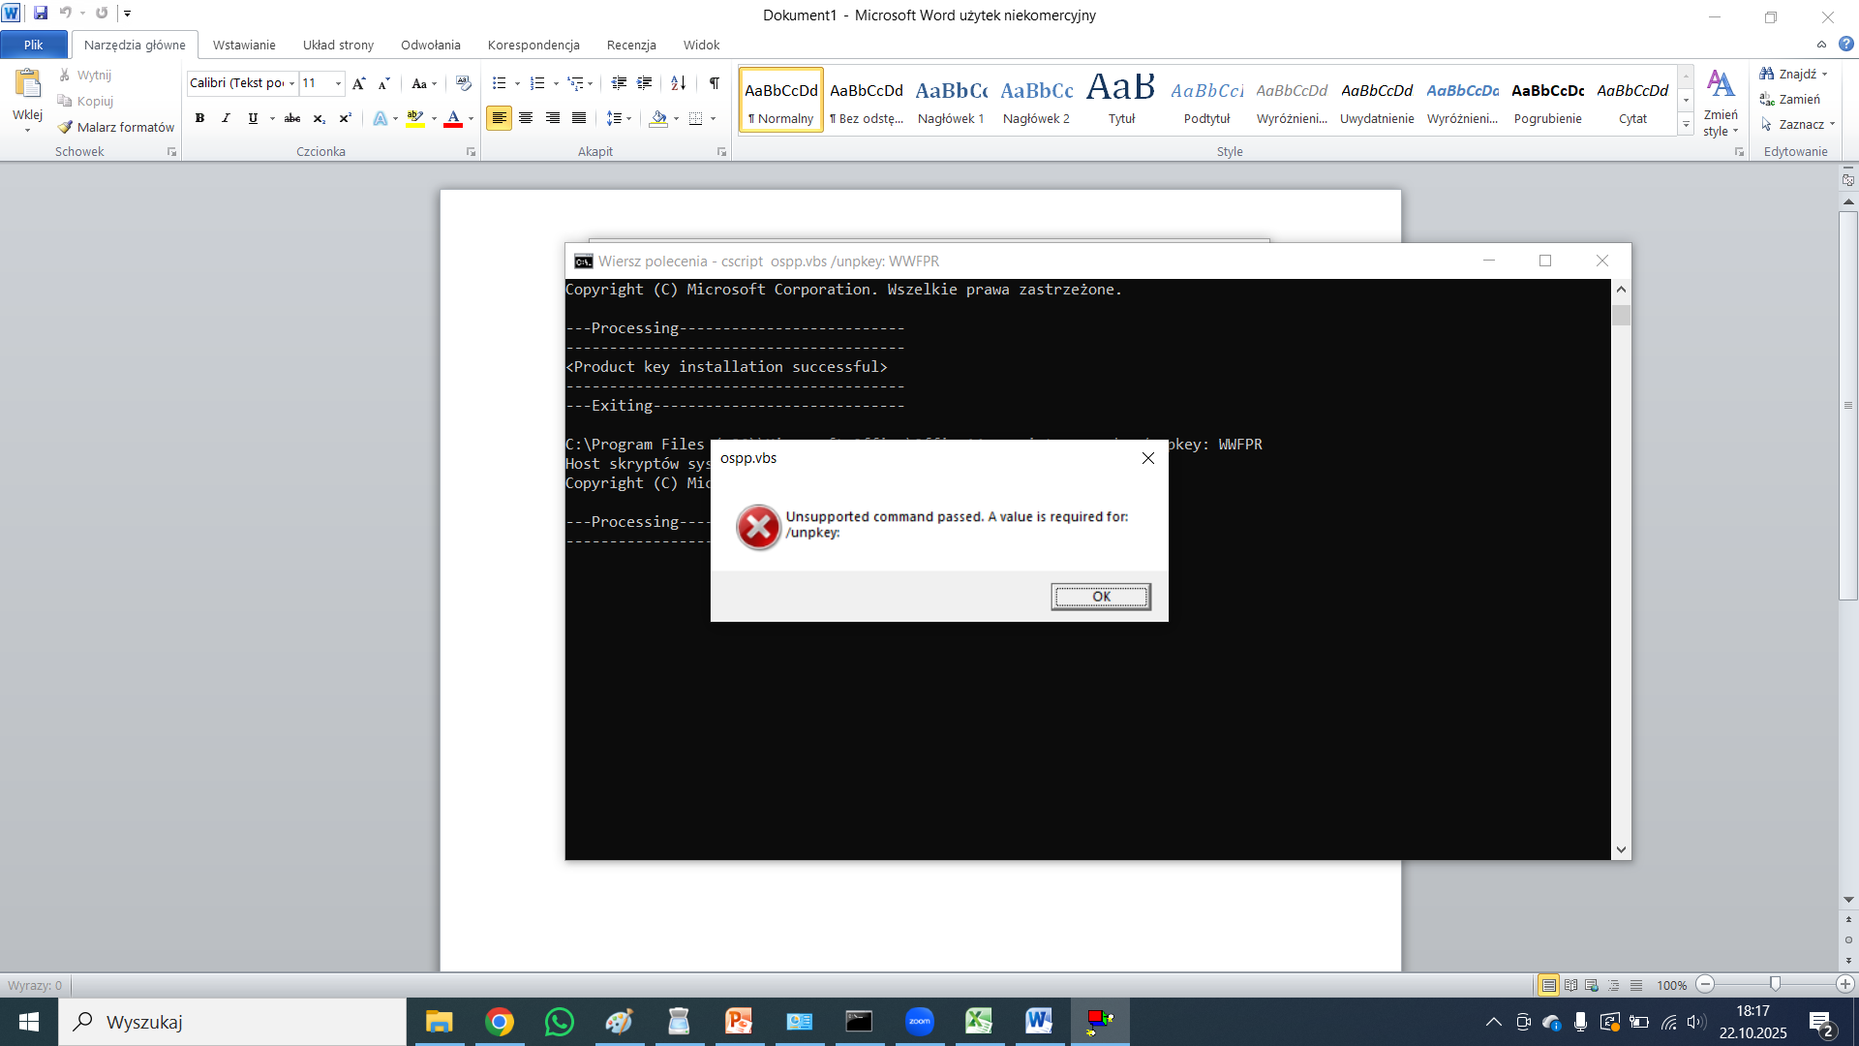Toggle italic formatting in Word ribbon
The width and height of the screenshot is (1859, 1046).
click(226, 118)
